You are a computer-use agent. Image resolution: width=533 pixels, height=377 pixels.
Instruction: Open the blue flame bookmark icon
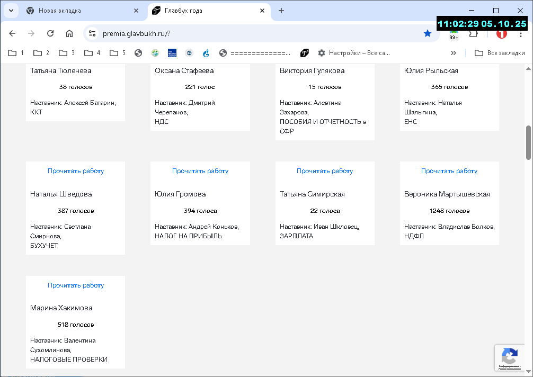pos(206,53)
